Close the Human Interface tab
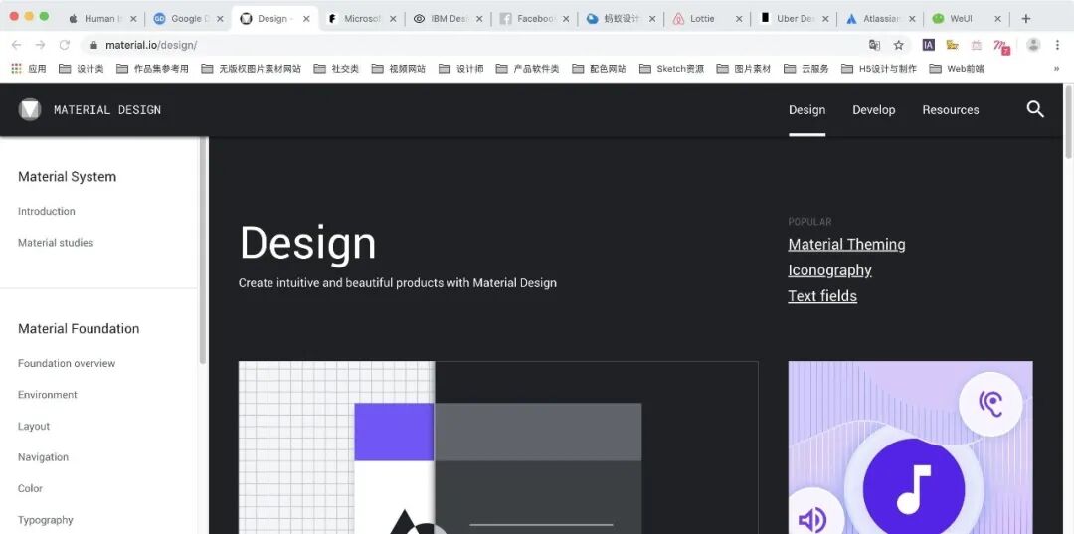Viewport: 1074px width, 534px height. click(x=133, y=19)
